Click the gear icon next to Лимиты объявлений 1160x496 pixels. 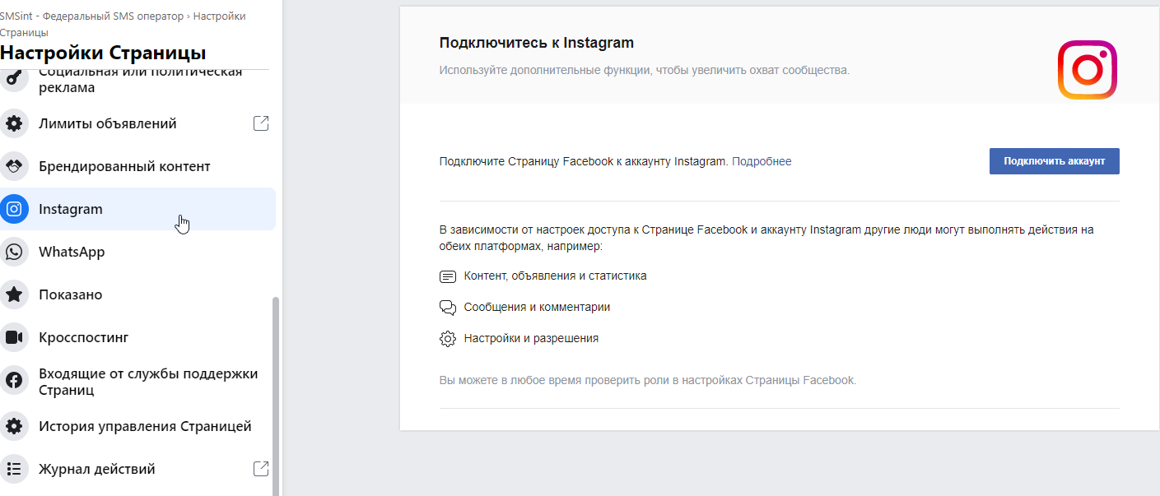[13, 123]
